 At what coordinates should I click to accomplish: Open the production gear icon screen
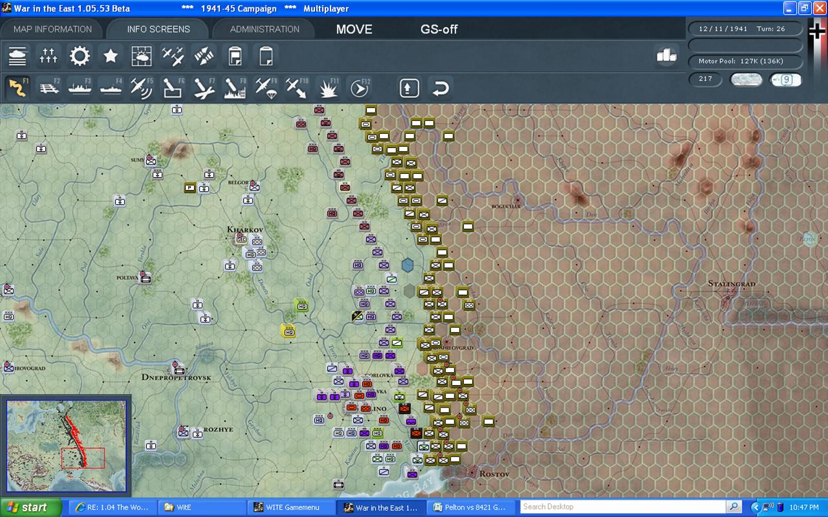point(80,56)
